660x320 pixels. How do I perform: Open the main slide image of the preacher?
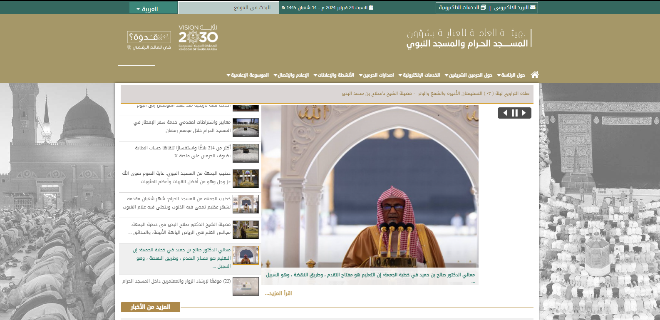click(x=370, y=186)
